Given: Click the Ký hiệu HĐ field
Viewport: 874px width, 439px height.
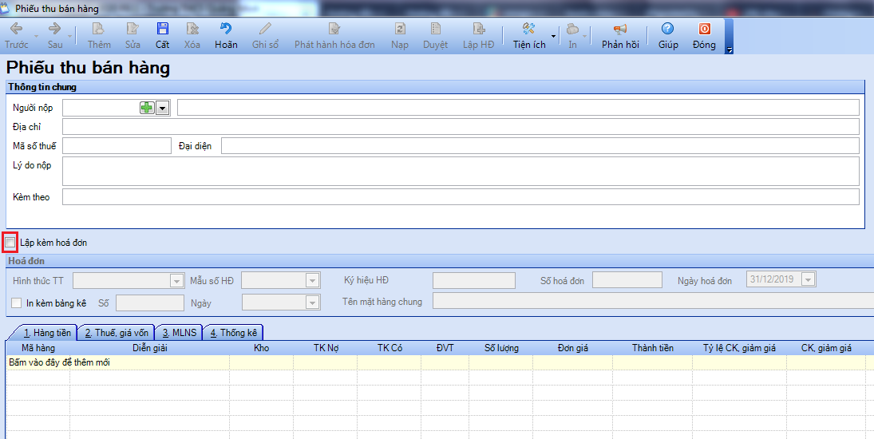Looking at the screenshot, I should (474, 280).
